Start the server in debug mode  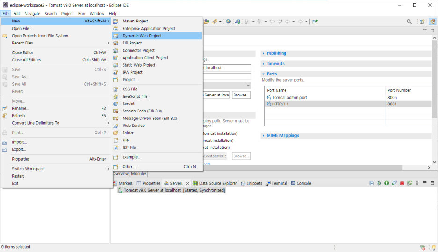pos(379,183)
